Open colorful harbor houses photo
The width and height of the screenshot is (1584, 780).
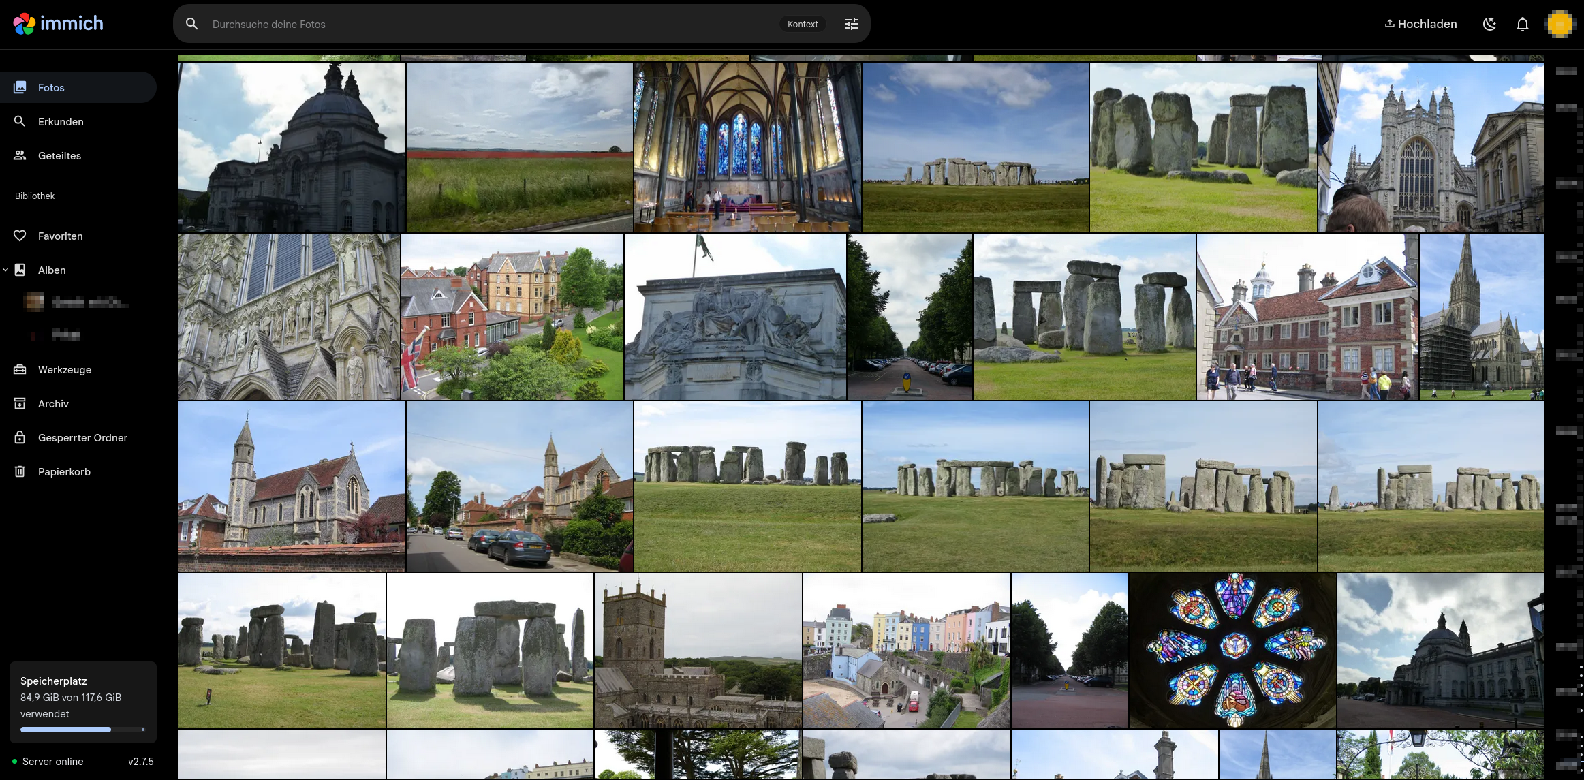click(906, 651)
